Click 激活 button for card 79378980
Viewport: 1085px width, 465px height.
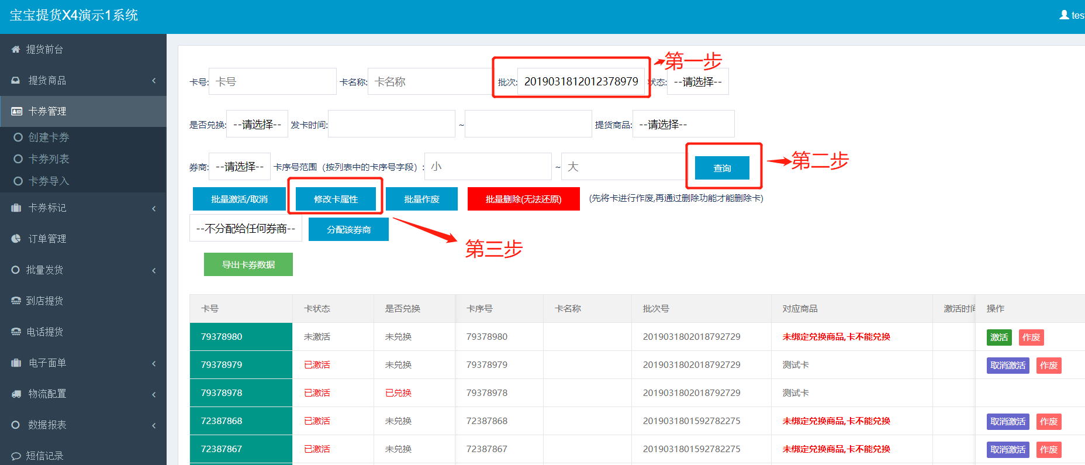pos(998,337)
